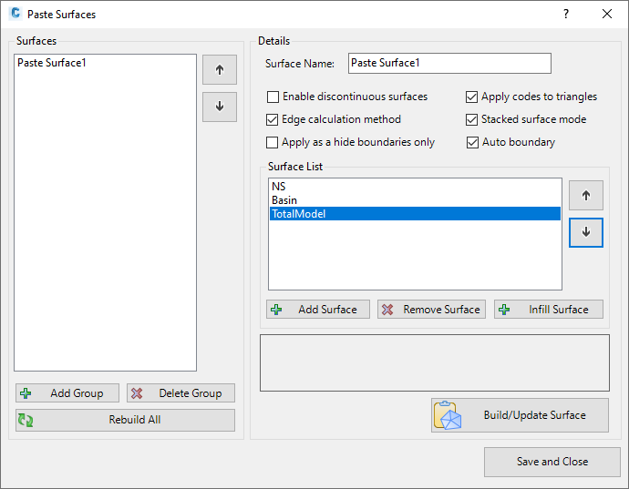
Task: Open the help question mark button
Action: 566,14
